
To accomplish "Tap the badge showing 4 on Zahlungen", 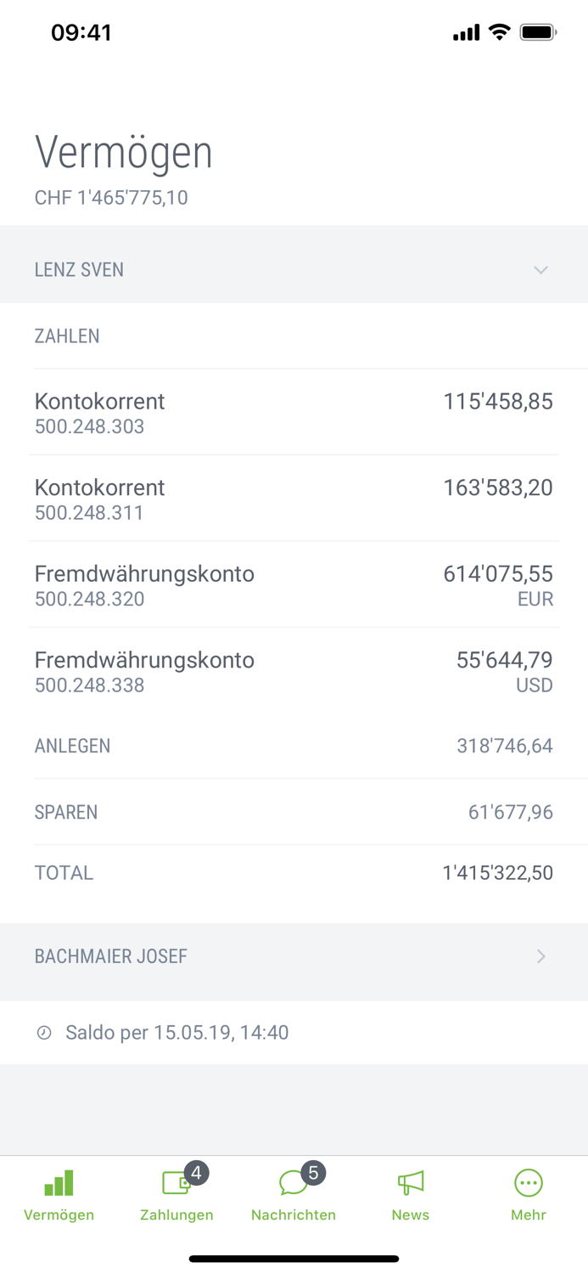I will 196,1172.
